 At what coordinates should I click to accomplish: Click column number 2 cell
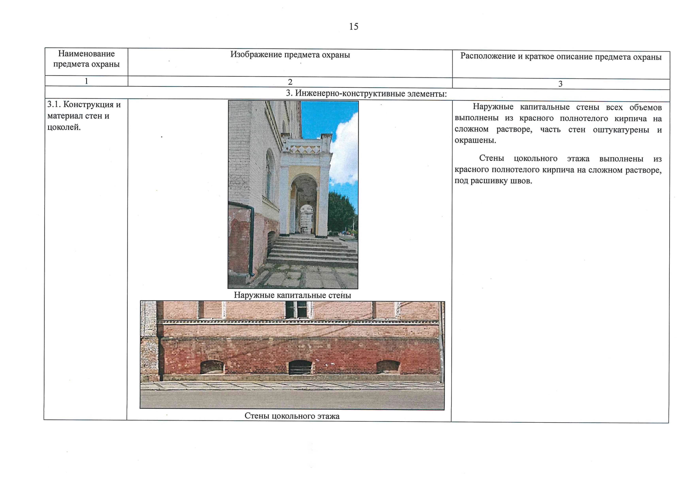coord(290,82)
